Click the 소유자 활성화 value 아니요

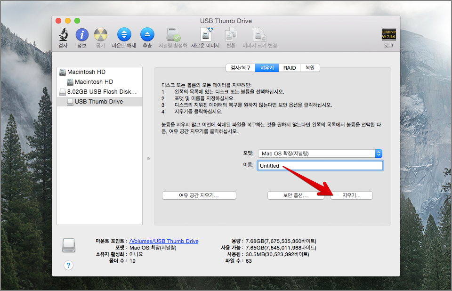coord(136,254)
